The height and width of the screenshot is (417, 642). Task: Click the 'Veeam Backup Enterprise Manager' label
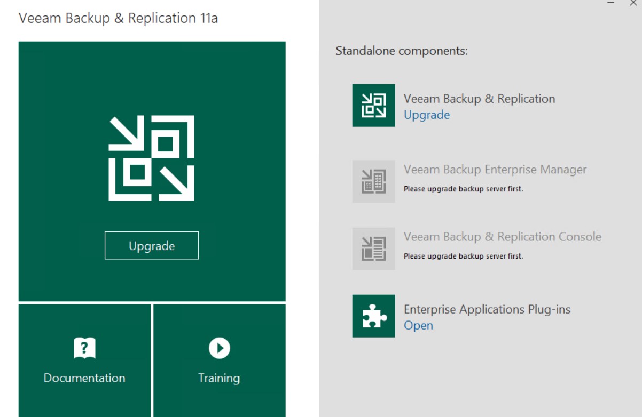pyautogui.click(x=495, y=170)
